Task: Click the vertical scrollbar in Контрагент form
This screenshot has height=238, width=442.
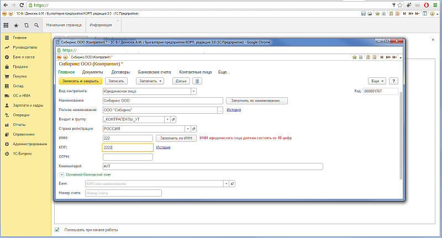Action: point(401,135)
